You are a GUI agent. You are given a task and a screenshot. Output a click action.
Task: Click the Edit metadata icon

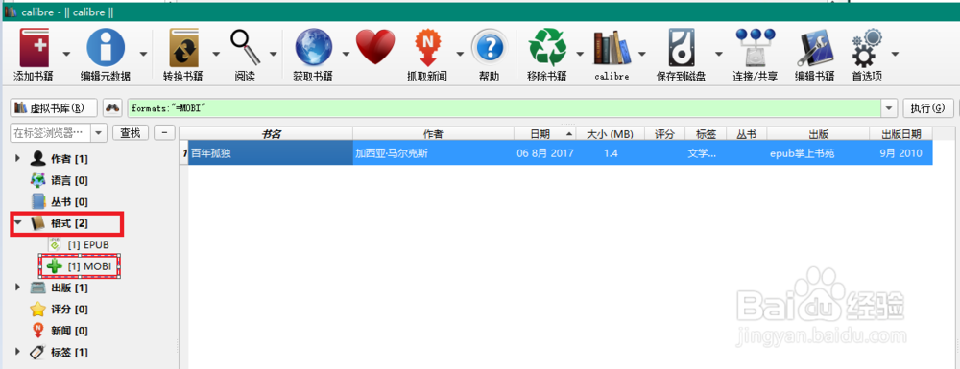106,48
